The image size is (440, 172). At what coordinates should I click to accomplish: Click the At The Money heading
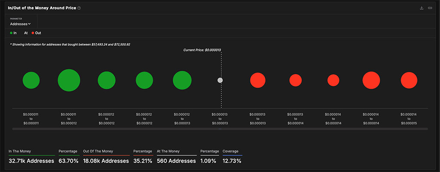click(x=168, y=151)
